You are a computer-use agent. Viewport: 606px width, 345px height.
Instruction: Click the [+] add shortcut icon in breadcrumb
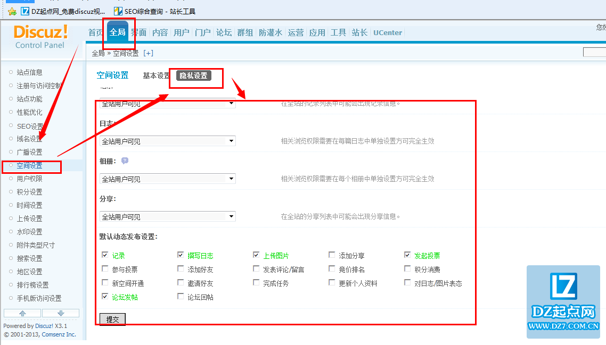(x=148, y=53)
